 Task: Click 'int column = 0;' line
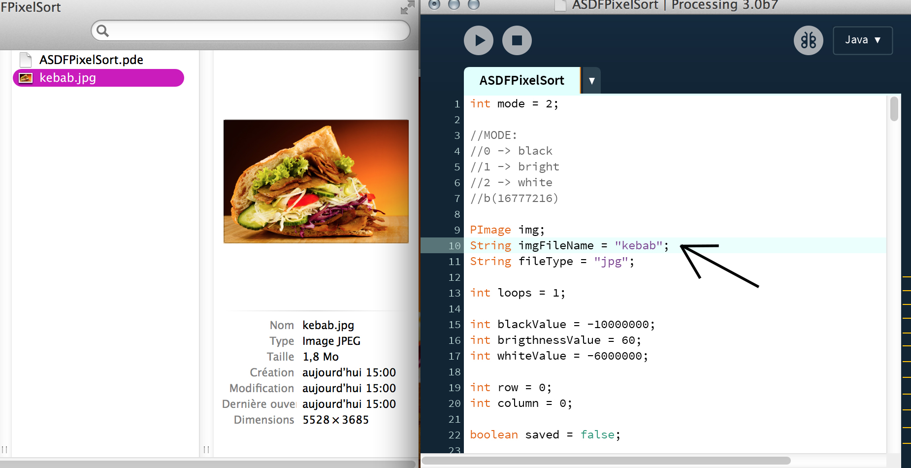pyautogui.click(x=521, y=403)
